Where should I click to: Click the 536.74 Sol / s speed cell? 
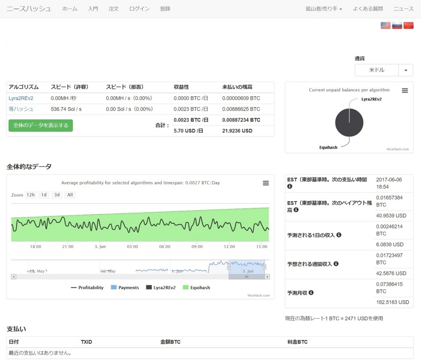(66, 109)
